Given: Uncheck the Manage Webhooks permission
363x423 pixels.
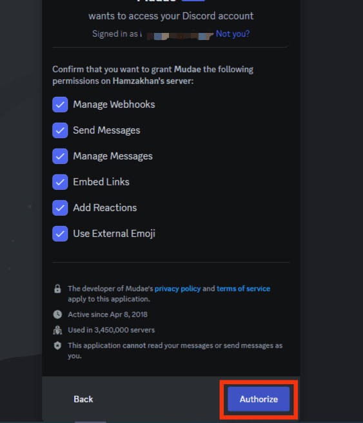Looking at the screenshot, I should point(60,105).
